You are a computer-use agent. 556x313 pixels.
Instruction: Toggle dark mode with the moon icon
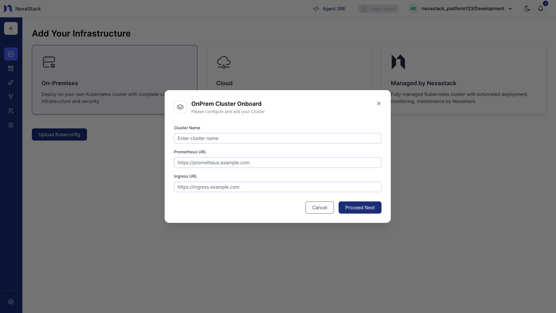(527, 8)
